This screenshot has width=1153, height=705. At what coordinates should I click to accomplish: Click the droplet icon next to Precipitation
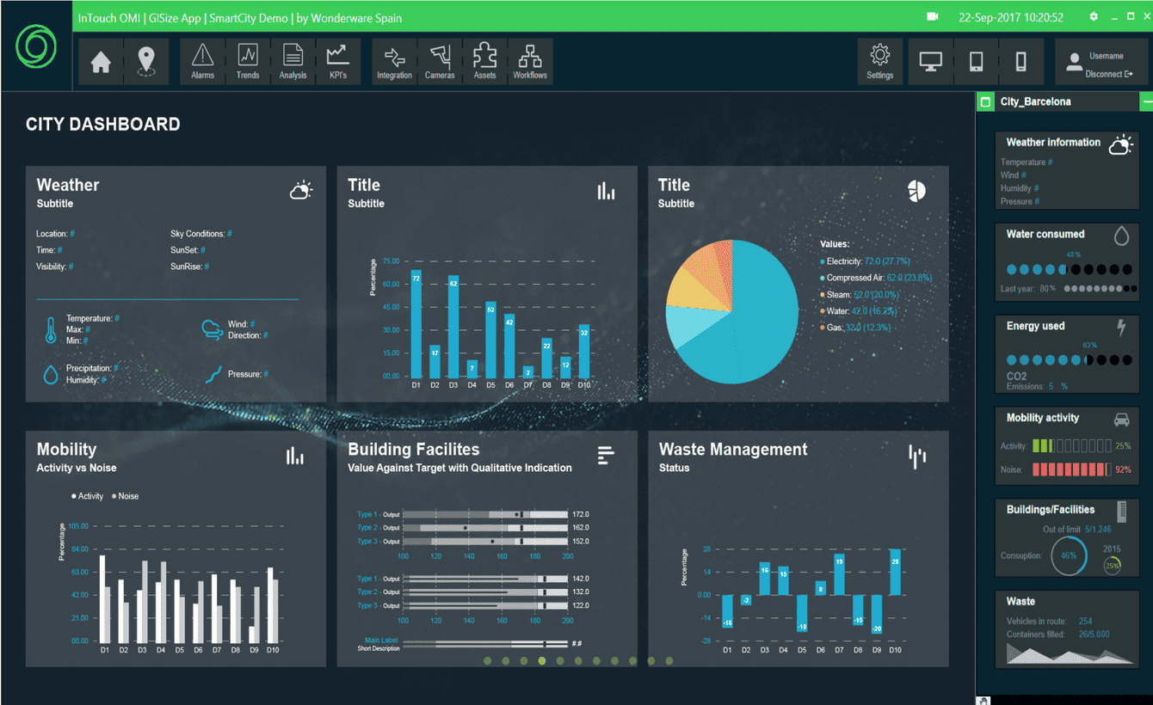click(51, 374)
